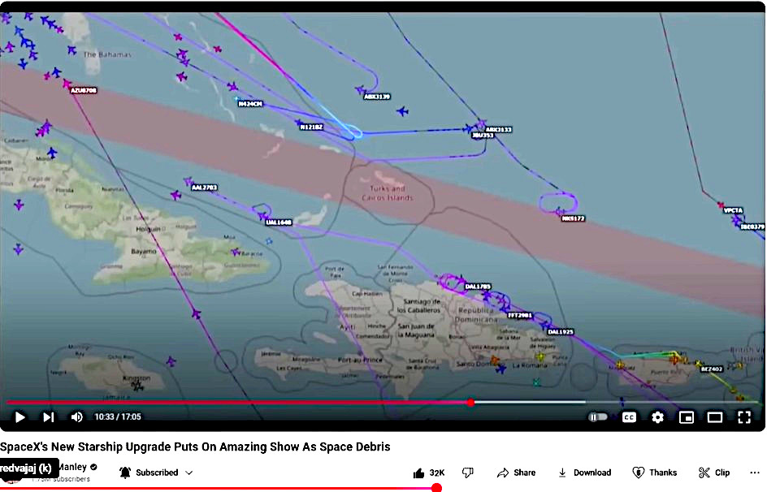
Task: Click the notification bell icon
Action: 125,473
